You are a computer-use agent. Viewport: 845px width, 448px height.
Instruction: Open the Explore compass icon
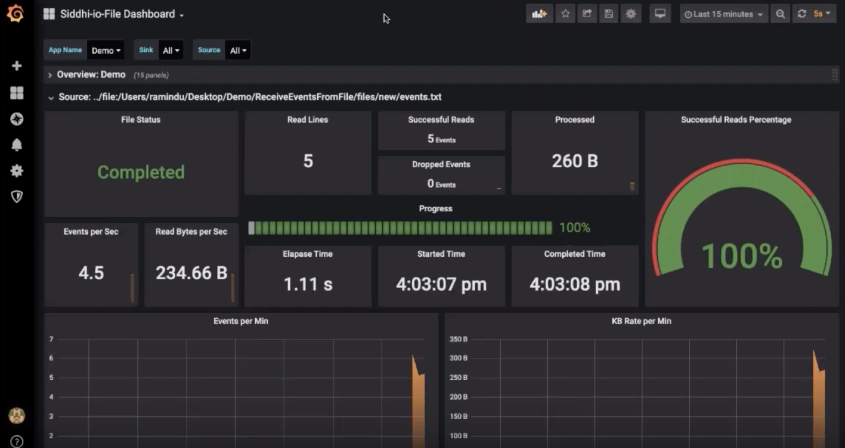tap(17, 119)
